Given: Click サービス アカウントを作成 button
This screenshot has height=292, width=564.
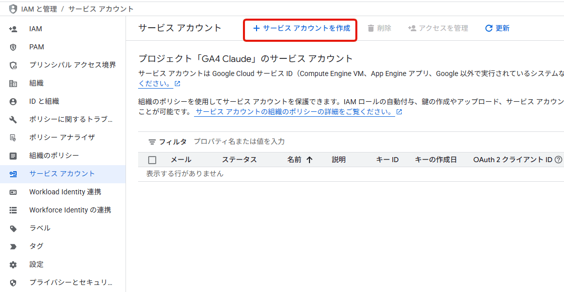Looking at the screenshot, I should coord(301,29).
